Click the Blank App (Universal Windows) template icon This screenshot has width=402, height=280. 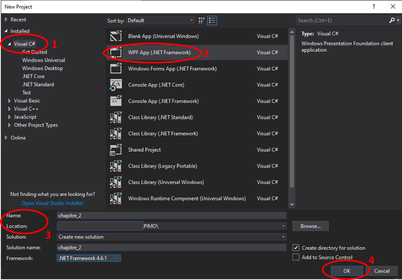[116, 36]
